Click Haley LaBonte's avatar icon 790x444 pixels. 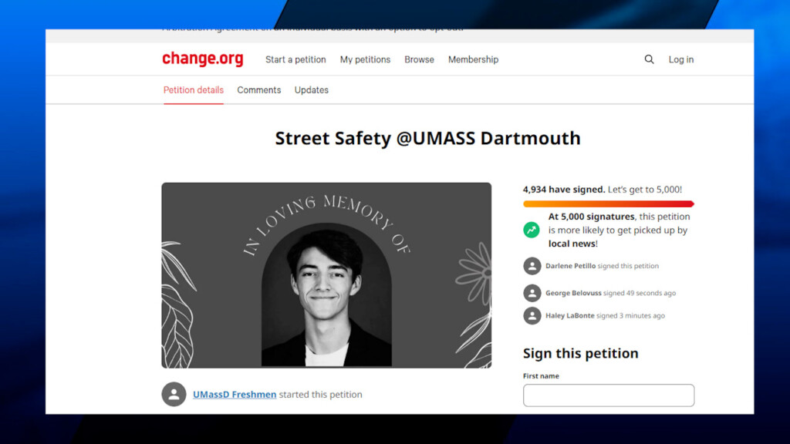(x=532, y=315)
